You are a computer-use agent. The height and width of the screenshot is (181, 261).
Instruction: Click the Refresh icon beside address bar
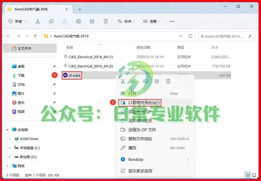coord(190,36)
